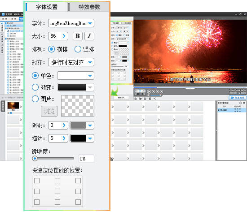The image size is (247, 212).
Task: Open the 字体 font dropdown
Action: pyautogui.click(x=71, y=23)
